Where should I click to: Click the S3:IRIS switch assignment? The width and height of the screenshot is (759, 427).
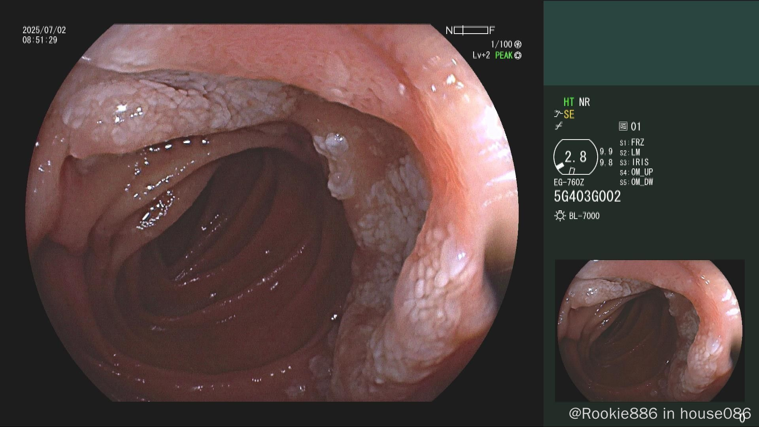pos(634,162)
